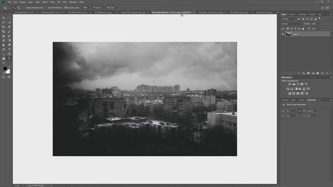The image size is (333, 187).
Task: Toggle Resize Windows to Fit checkbox
Action: (25, 8)
